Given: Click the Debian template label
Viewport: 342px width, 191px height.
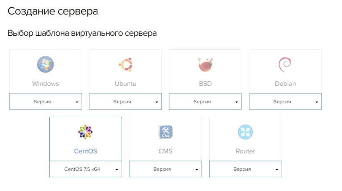Looking at the screenshot, I should [x=285, y=84].
